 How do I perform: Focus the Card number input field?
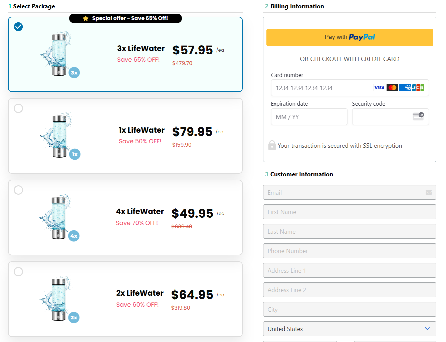pos(350,88)
